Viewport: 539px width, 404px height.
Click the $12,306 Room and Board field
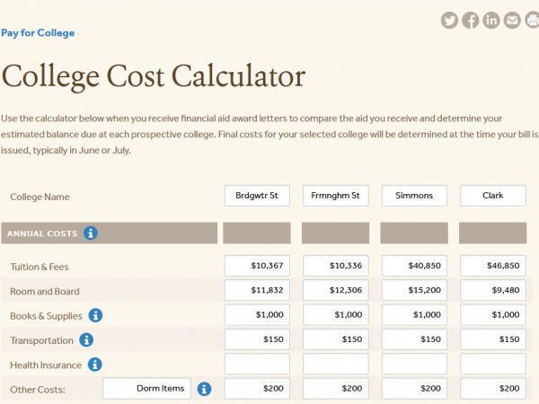pos(336,291)
